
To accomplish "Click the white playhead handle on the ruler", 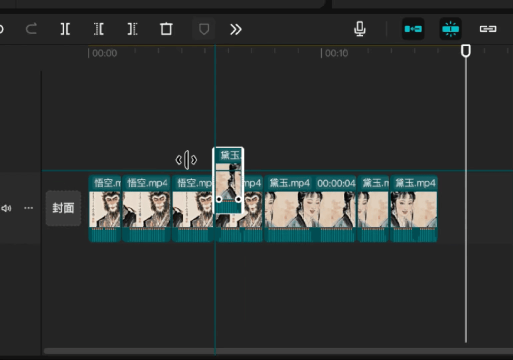I will [x=466, y=51].
